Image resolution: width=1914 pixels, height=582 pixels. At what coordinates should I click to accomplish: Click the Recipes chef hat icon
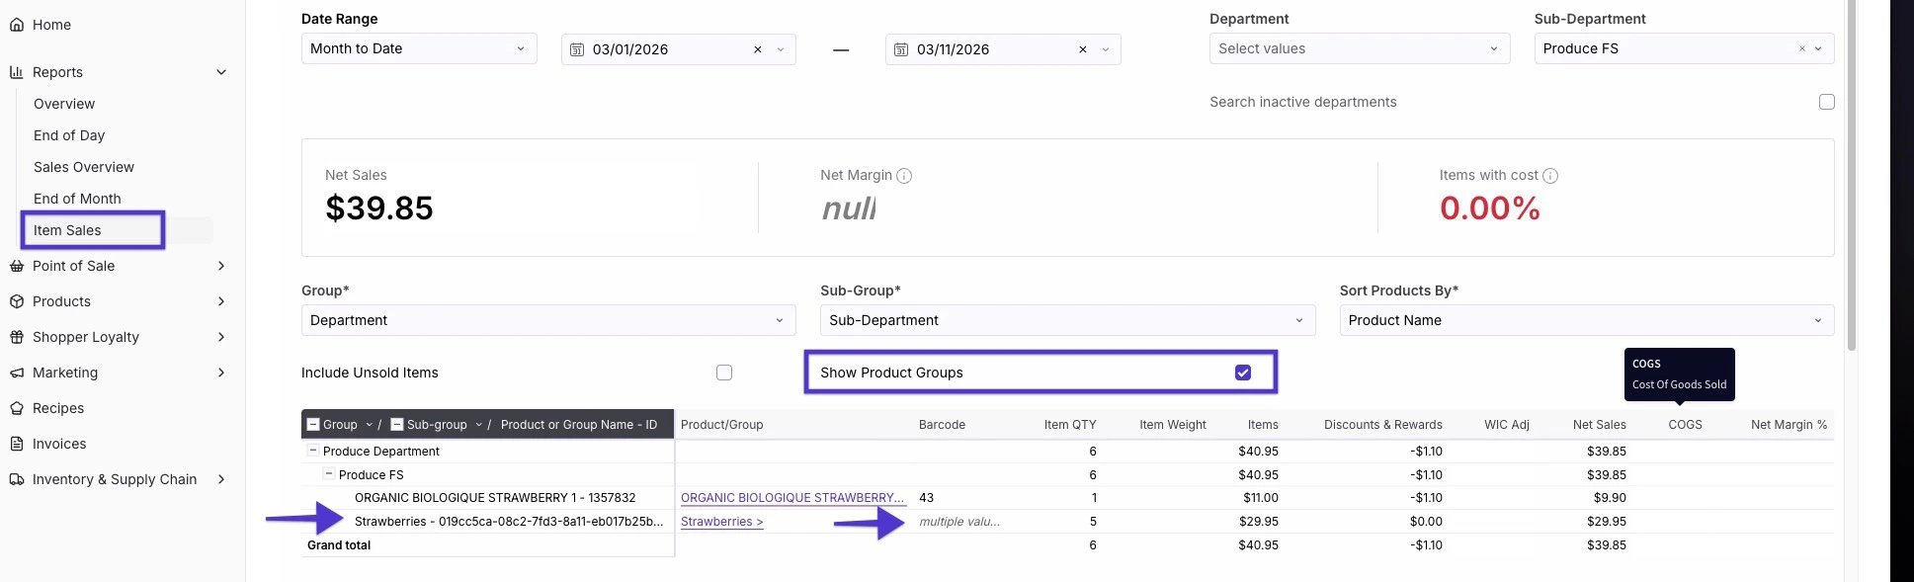[x=17, y=408]
